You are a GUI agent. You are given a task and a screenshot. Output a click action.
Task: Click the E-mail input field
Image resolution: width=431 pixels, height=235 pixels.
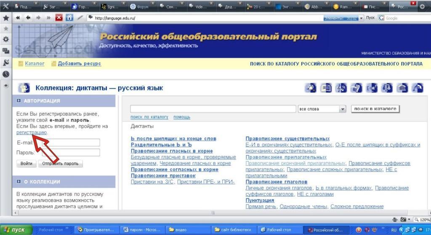point(71,143)
